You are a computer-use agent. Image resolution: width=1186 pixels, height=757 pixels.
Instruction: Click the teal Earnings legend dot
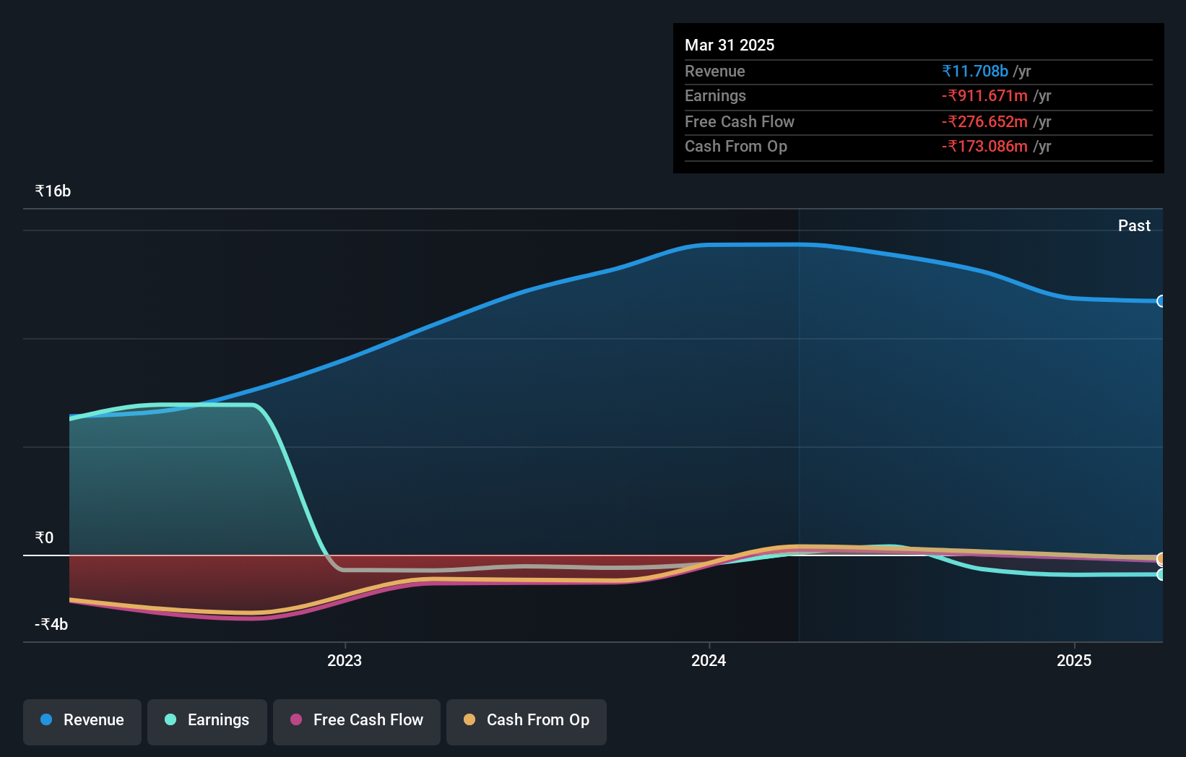(x=170, y=719)
